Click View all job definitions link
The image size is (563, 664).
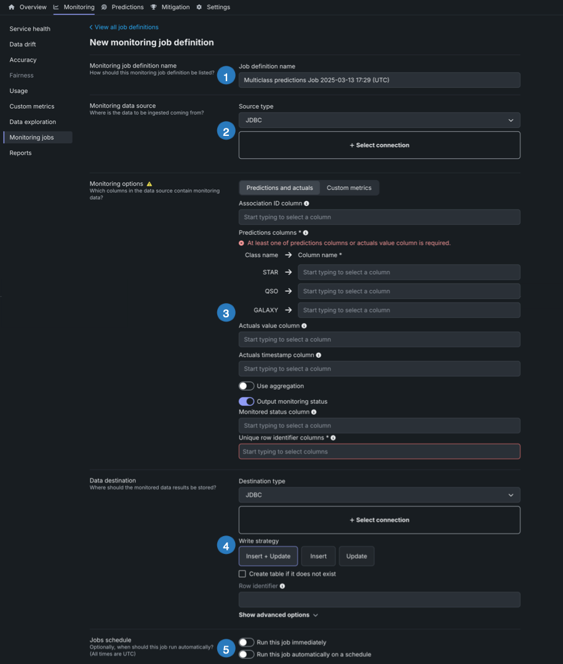(x=126, y=27)
